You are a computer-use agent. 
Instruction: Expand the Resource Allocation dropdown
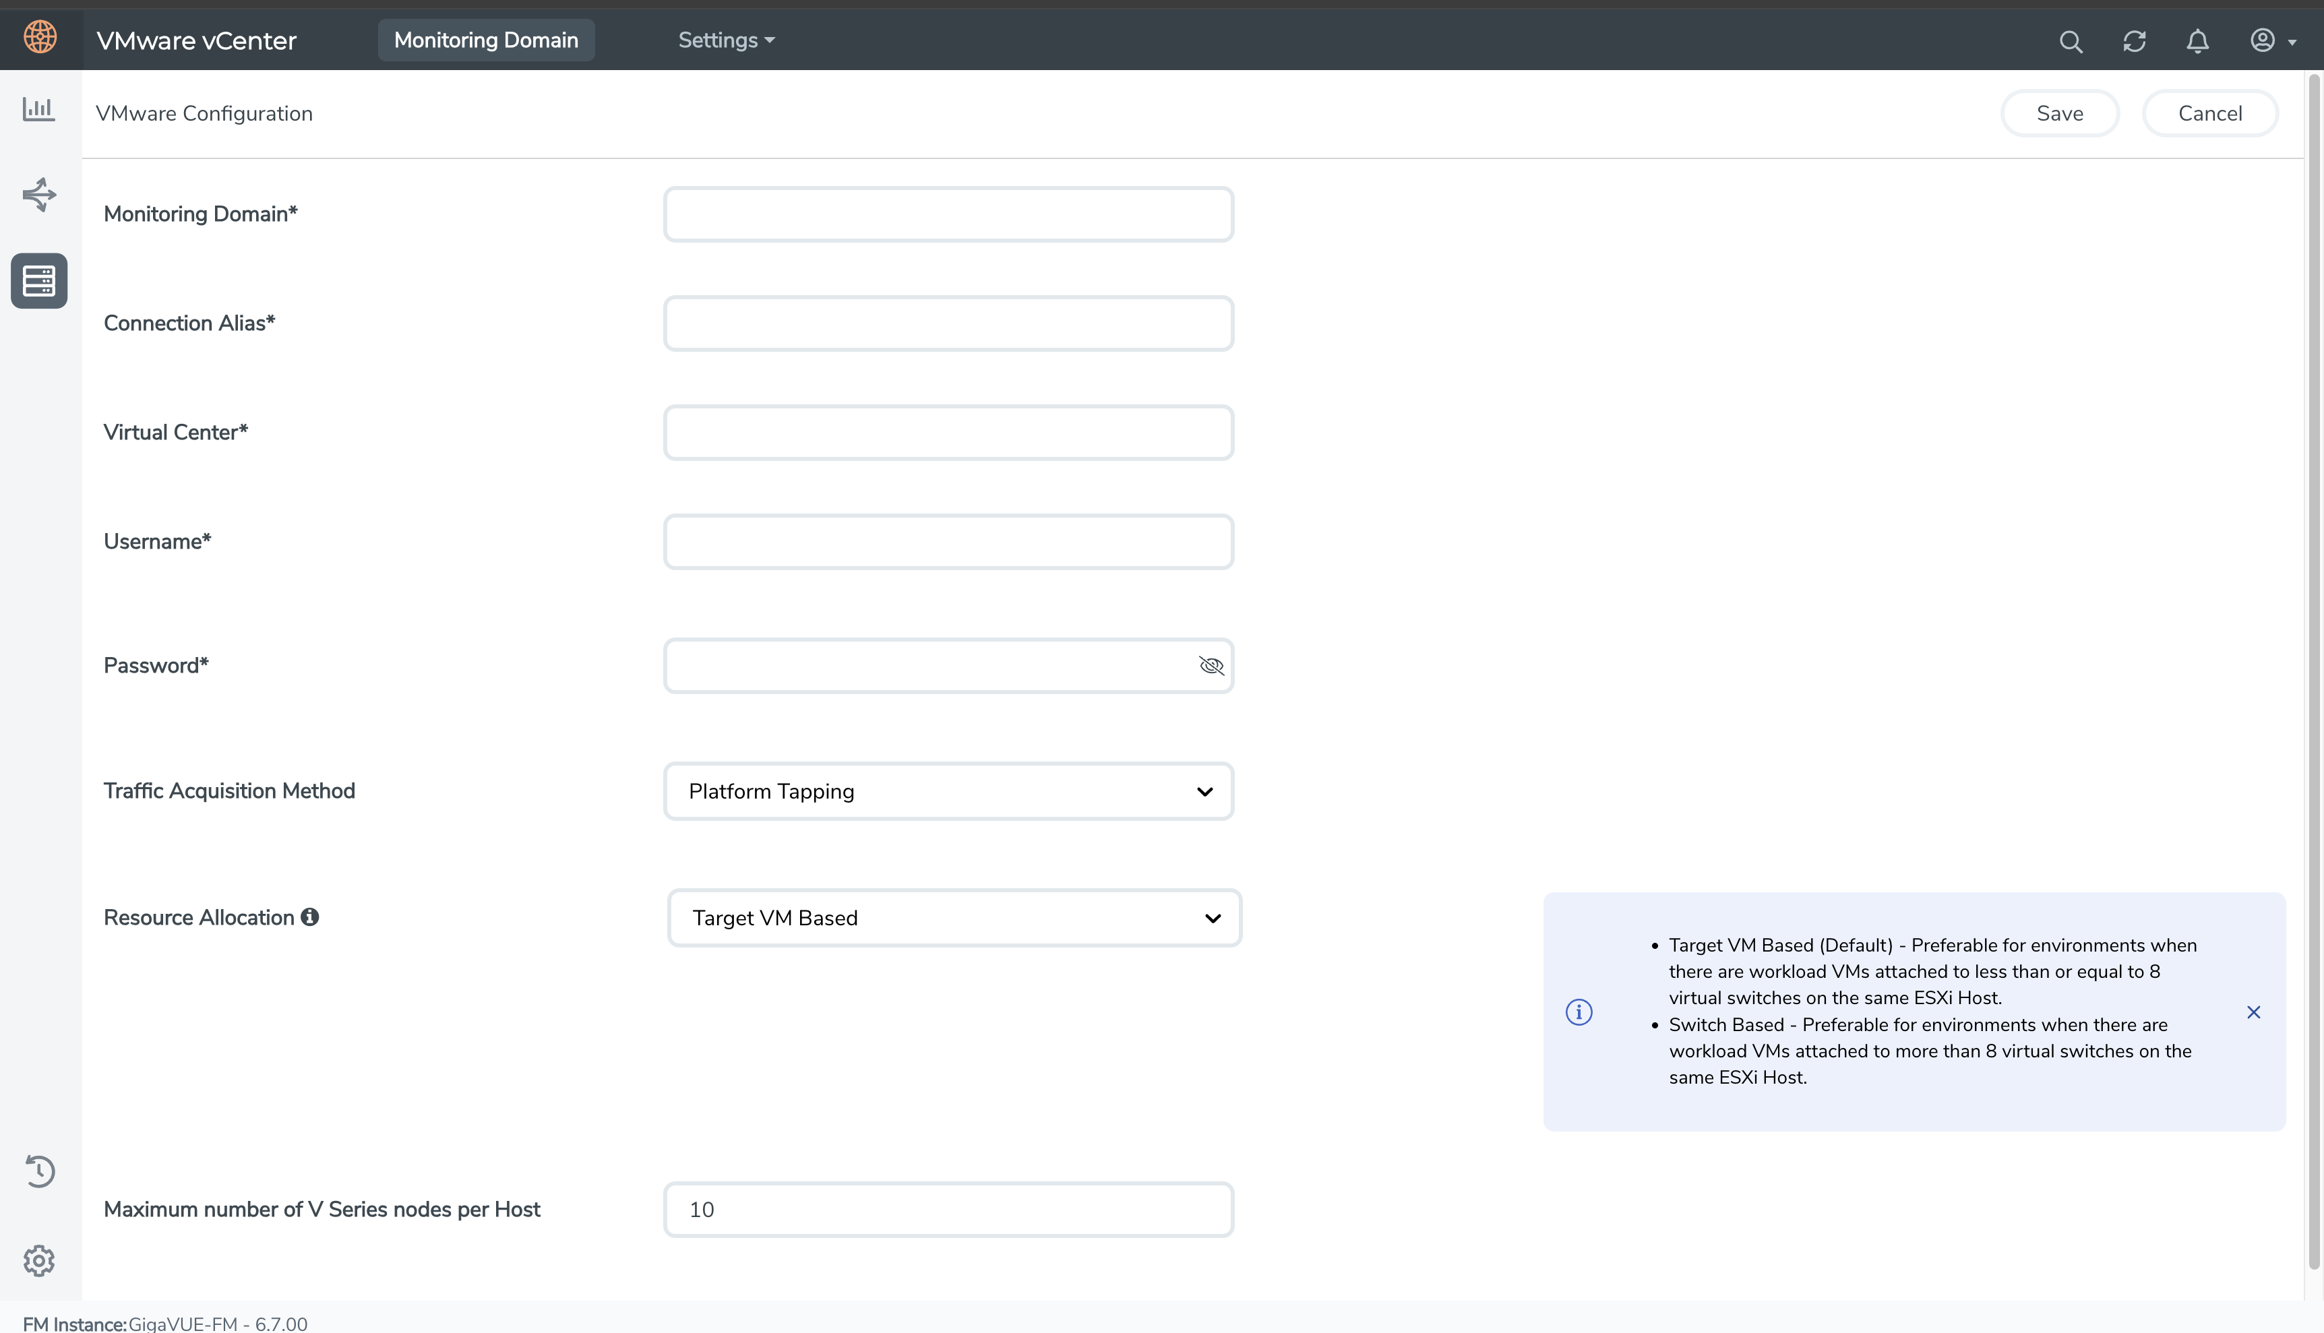(953, 917)
